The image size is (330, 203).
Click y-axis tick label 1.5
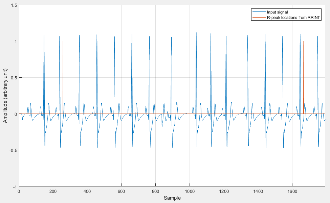[13, 5]
